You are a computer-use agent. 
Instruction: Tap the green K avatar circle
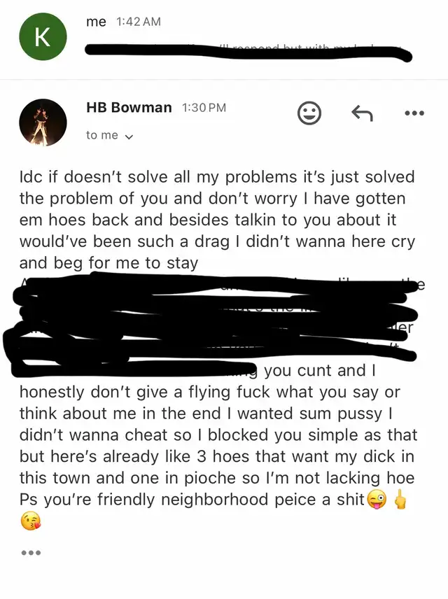[43, 36]
